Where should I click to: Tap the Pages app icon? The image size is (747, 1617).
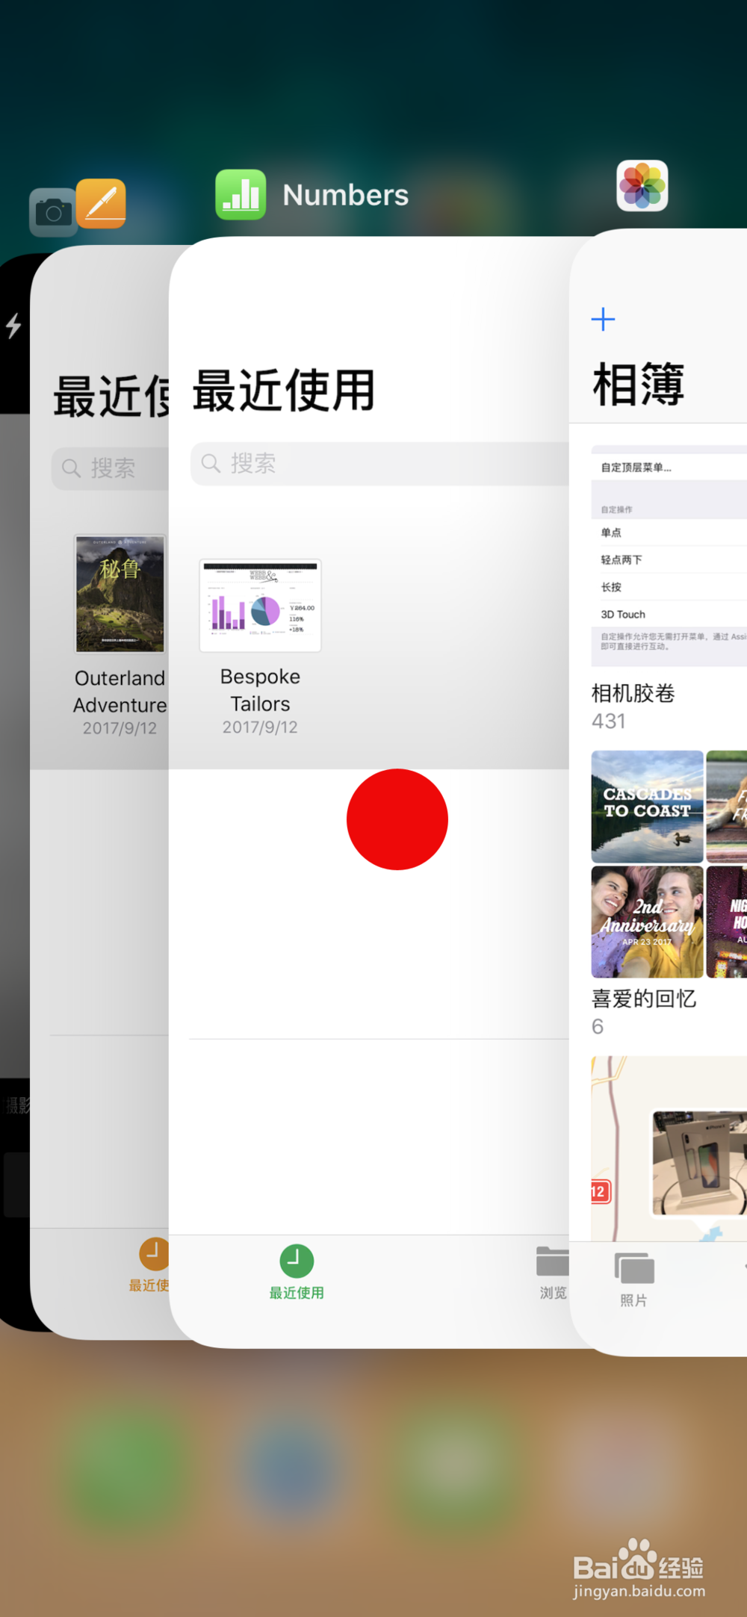pyautogui.click(x=101, y=203)
